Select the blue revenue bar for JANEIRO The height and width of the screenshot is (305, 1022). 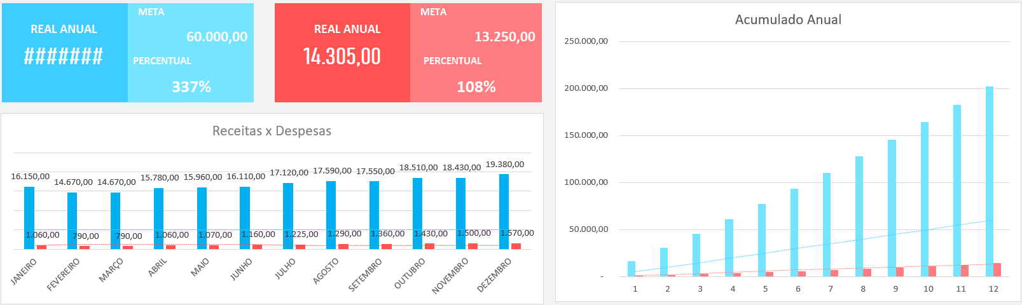(29, 217)
